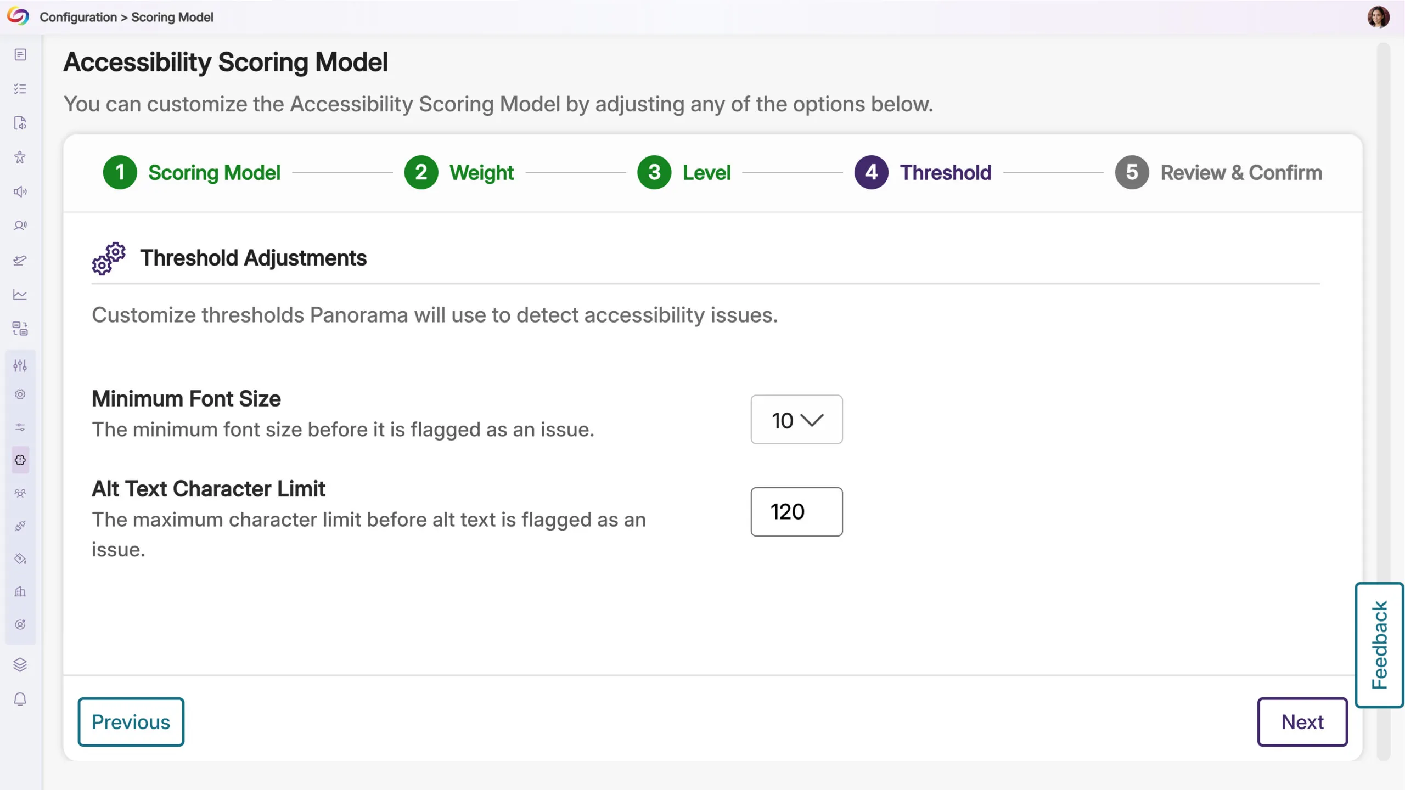The width and height of the screenshot is (1405, 790).
Task: Click the line chart analytics icon
Action: [x=20, y=295]
